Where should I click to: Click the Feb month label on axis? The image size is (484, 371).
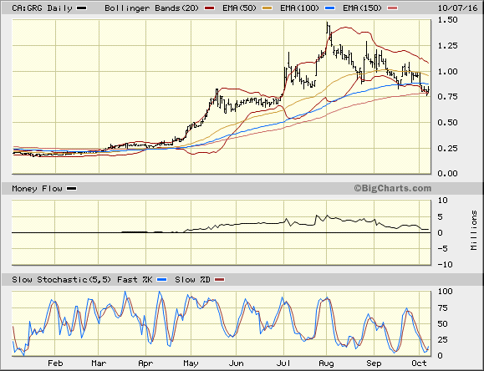55,363
